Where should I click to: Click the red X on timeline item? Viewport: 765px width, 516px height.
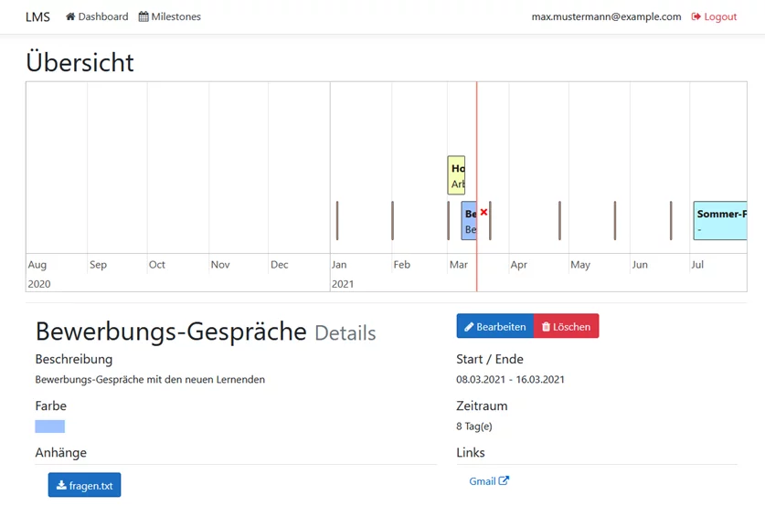click(x=483, y=212)
